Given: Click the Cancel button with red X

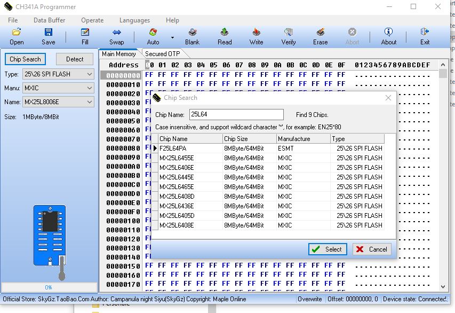Looking at the screenshot, I should [372, 249].
